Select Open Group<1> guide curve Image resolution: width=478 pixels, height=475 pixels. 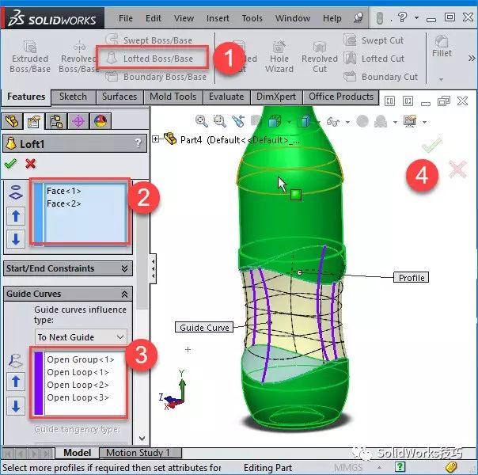[81, 359]
